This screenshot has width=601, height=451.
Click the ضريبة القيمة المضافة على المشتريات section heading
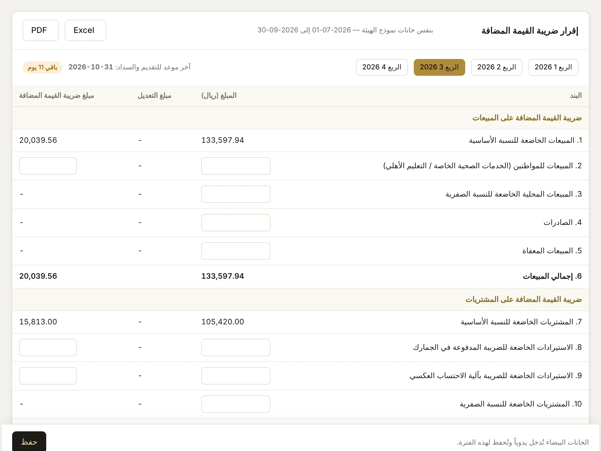tap(523, 300)
